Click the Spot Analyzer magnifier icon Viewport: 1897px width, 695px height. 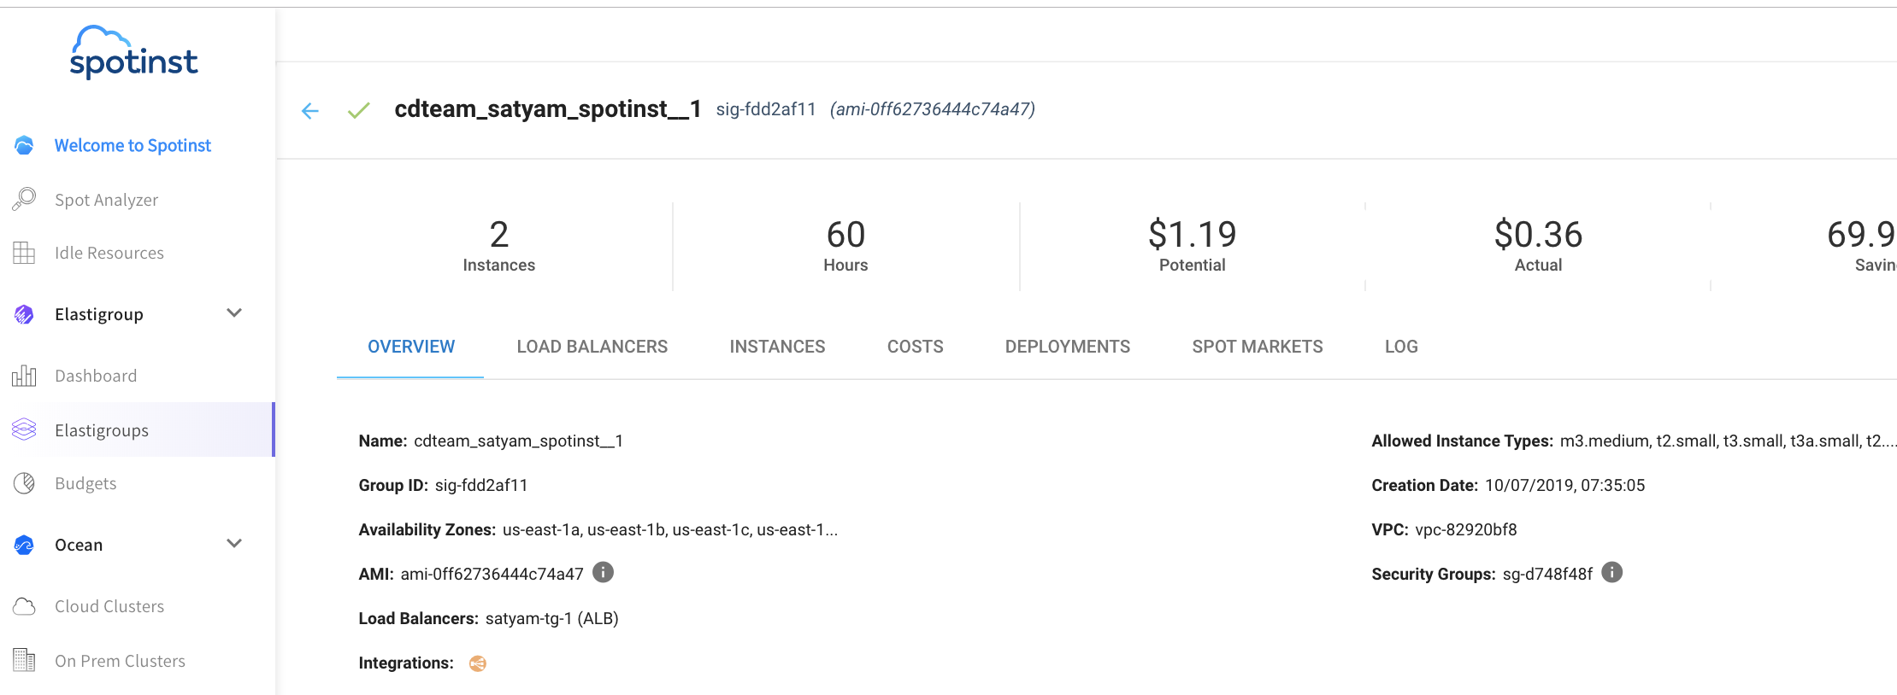(24, 199)
